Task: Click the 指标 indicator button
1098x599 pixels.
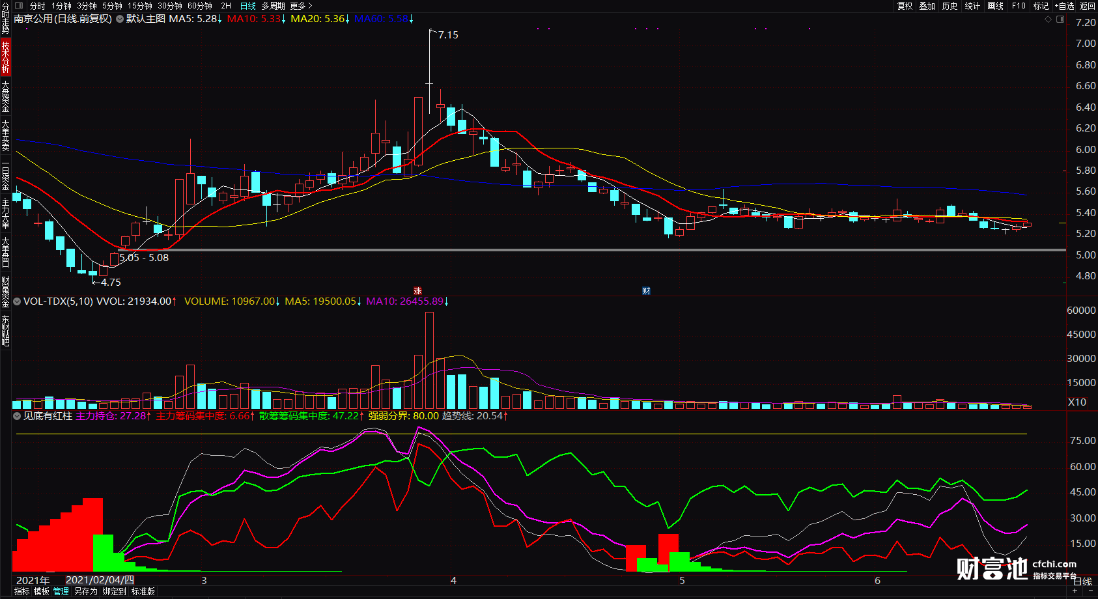Action: click(22, 592)
